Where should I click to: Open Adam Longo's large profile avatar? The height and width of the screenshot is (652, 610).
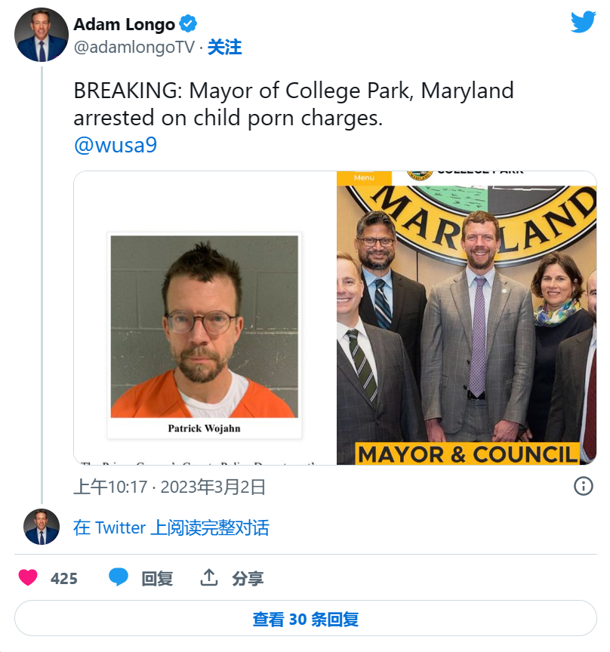[x=42, y=35]
